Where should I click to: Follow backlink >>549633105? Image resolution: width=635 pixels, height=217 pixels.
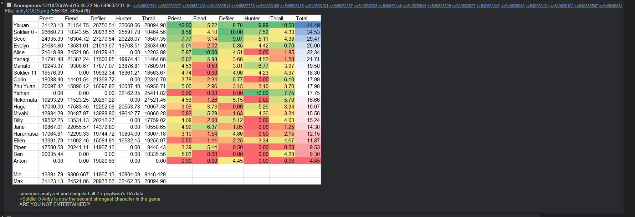(267, 6)
